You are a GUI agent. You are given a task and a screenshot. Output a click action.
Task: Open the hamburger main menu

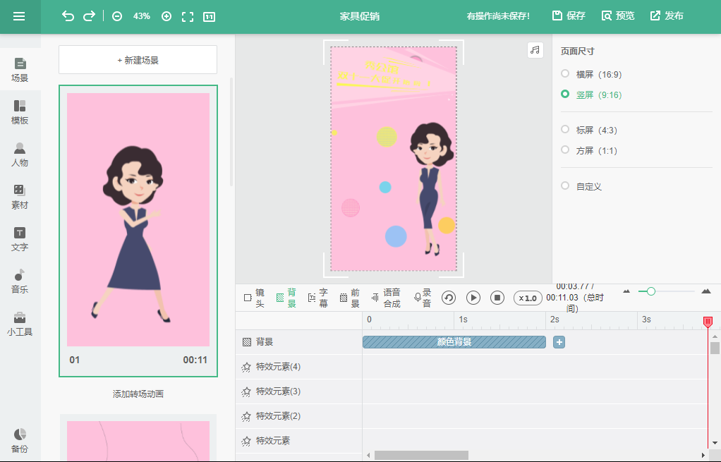[x=19, y=16]
